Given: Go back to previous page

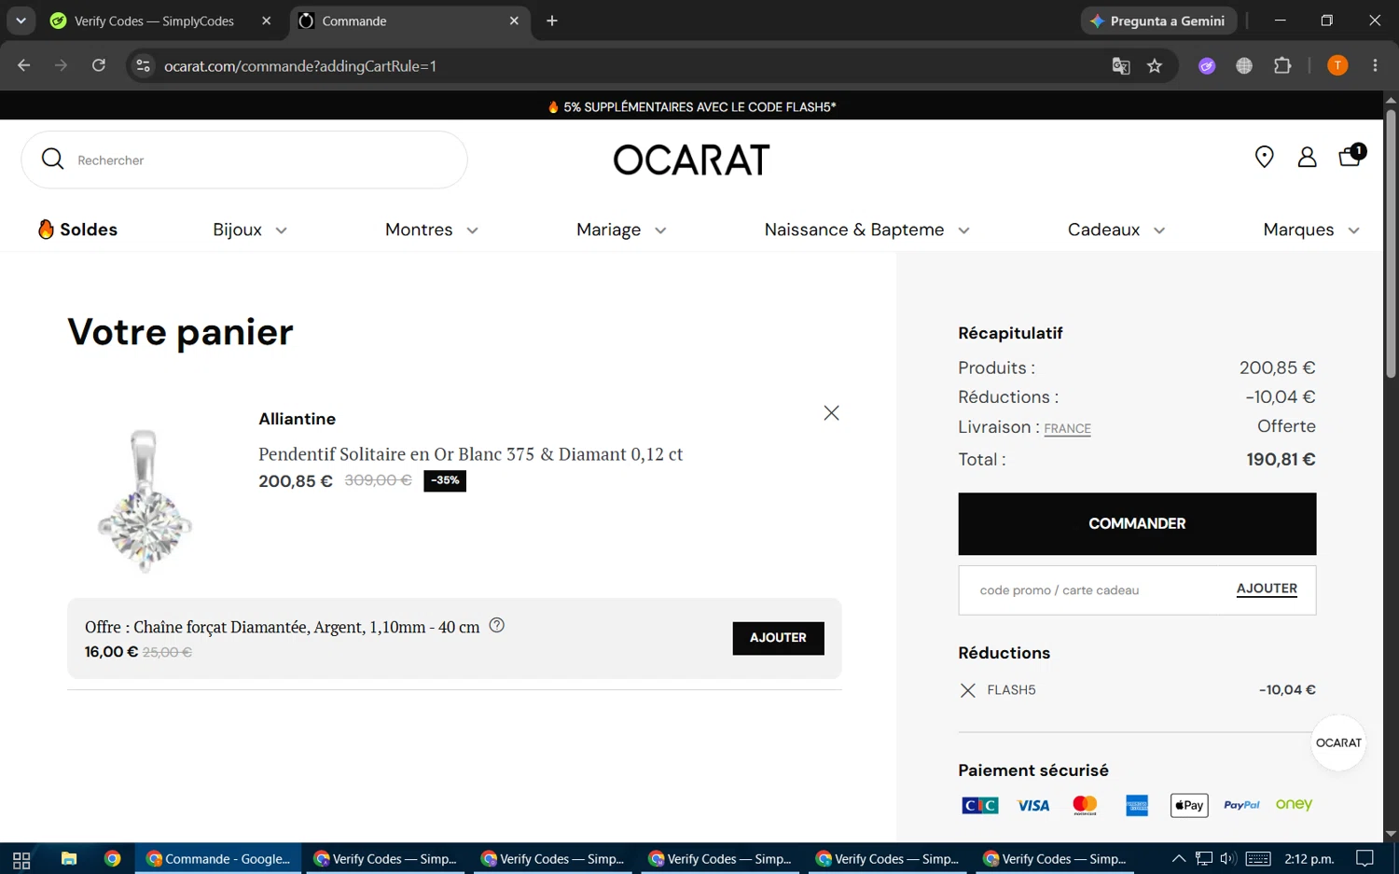Looking at the screenshot, I should click(x=24, y=65).
